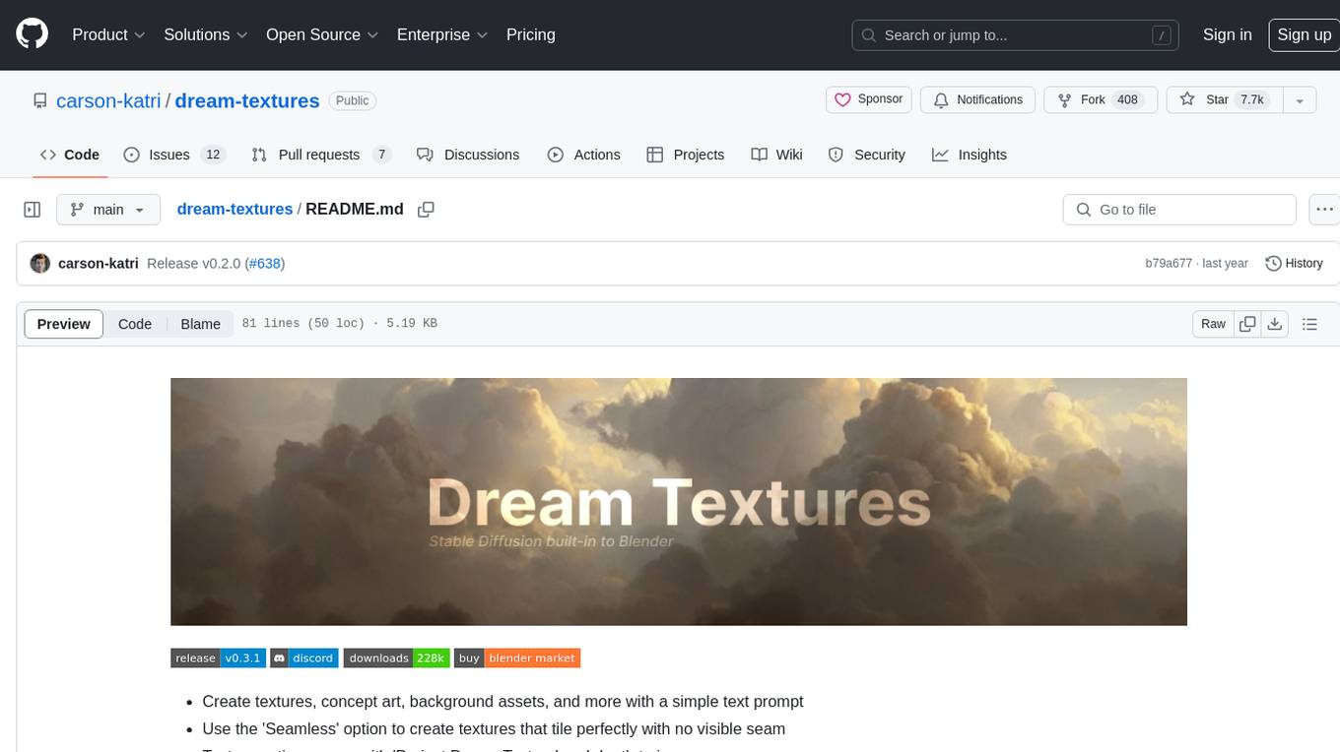Click the downloads 228k badge

[397, 658]
